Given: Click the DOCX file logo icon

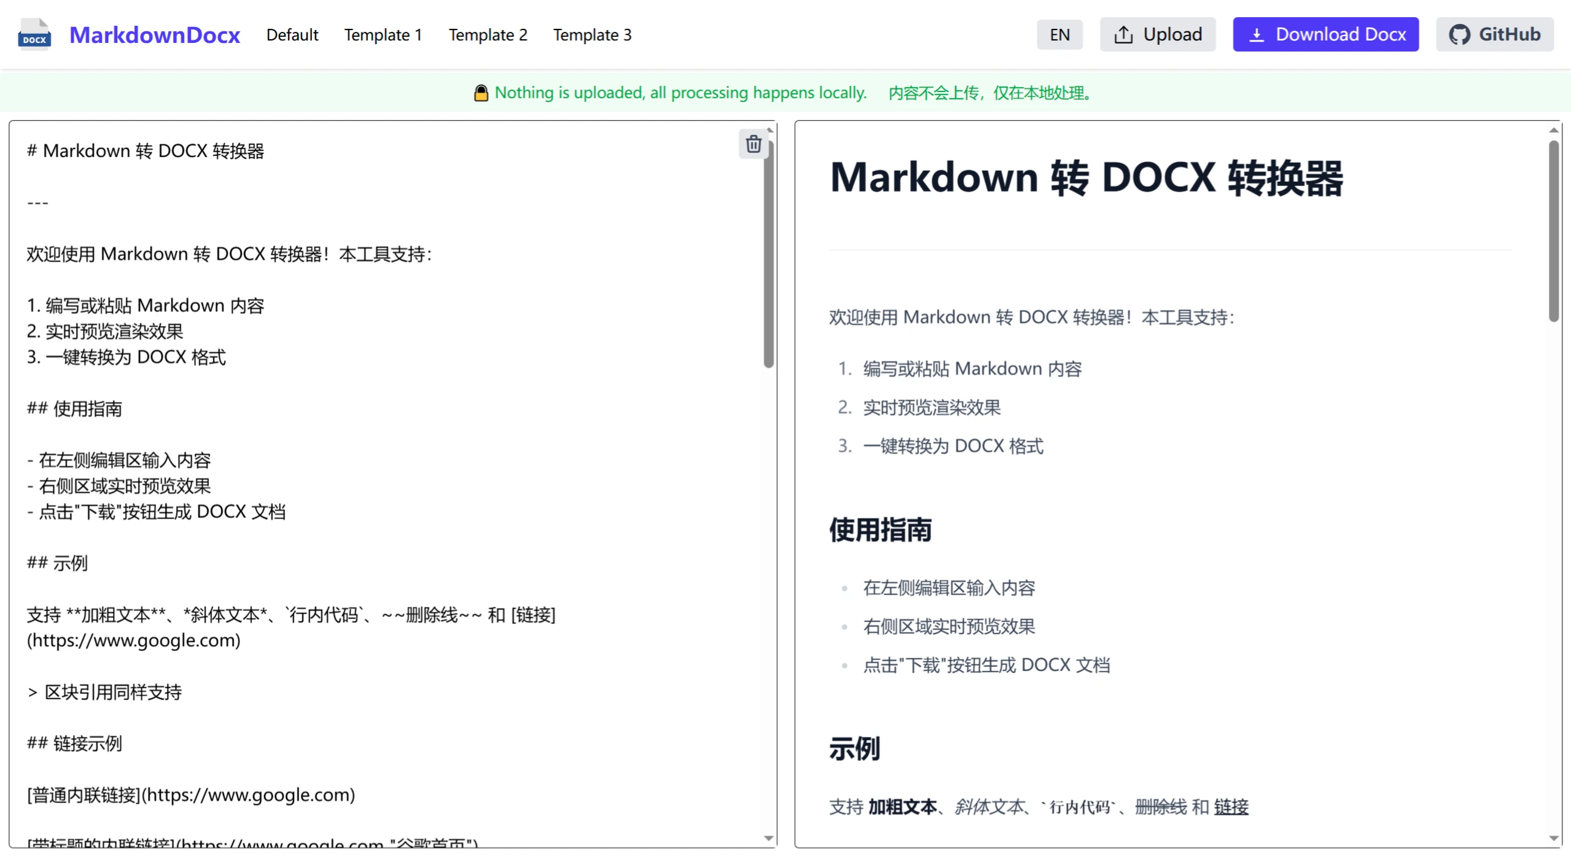Looking at the screenshot, I should (34, 34).
